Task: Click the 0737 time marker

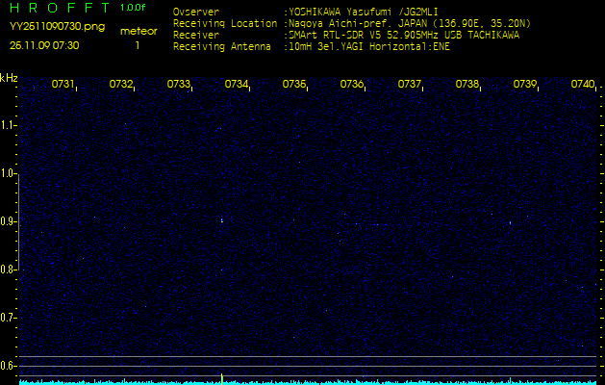Action: pyautogui.click(x=410, y=85)
